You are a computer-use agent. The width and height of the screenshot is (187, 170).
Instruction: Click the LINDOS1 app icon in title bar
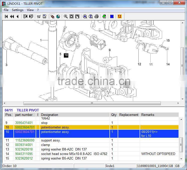pos(4,4)
